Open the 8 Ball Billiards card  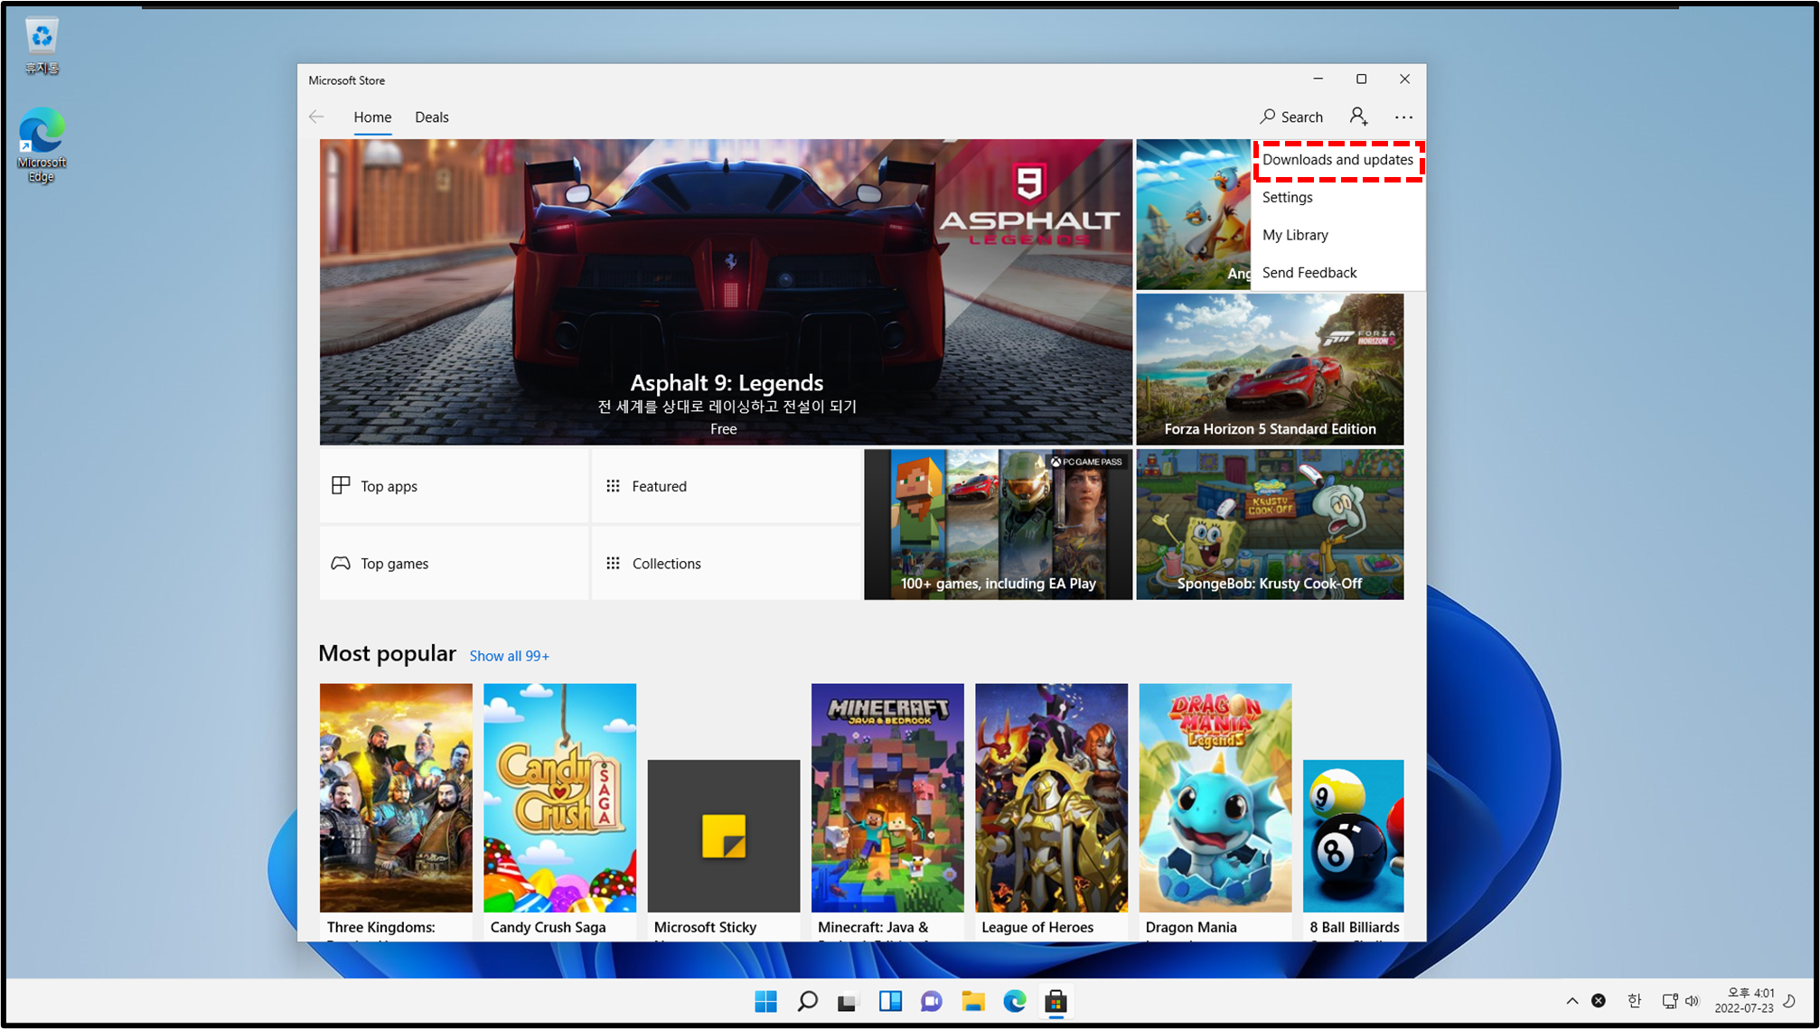point(1354,849)
